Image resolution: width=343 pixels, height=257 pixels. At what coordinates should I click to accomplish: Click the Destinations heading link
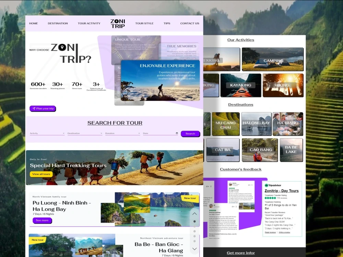pyautogui.click(x=241, y=105)
